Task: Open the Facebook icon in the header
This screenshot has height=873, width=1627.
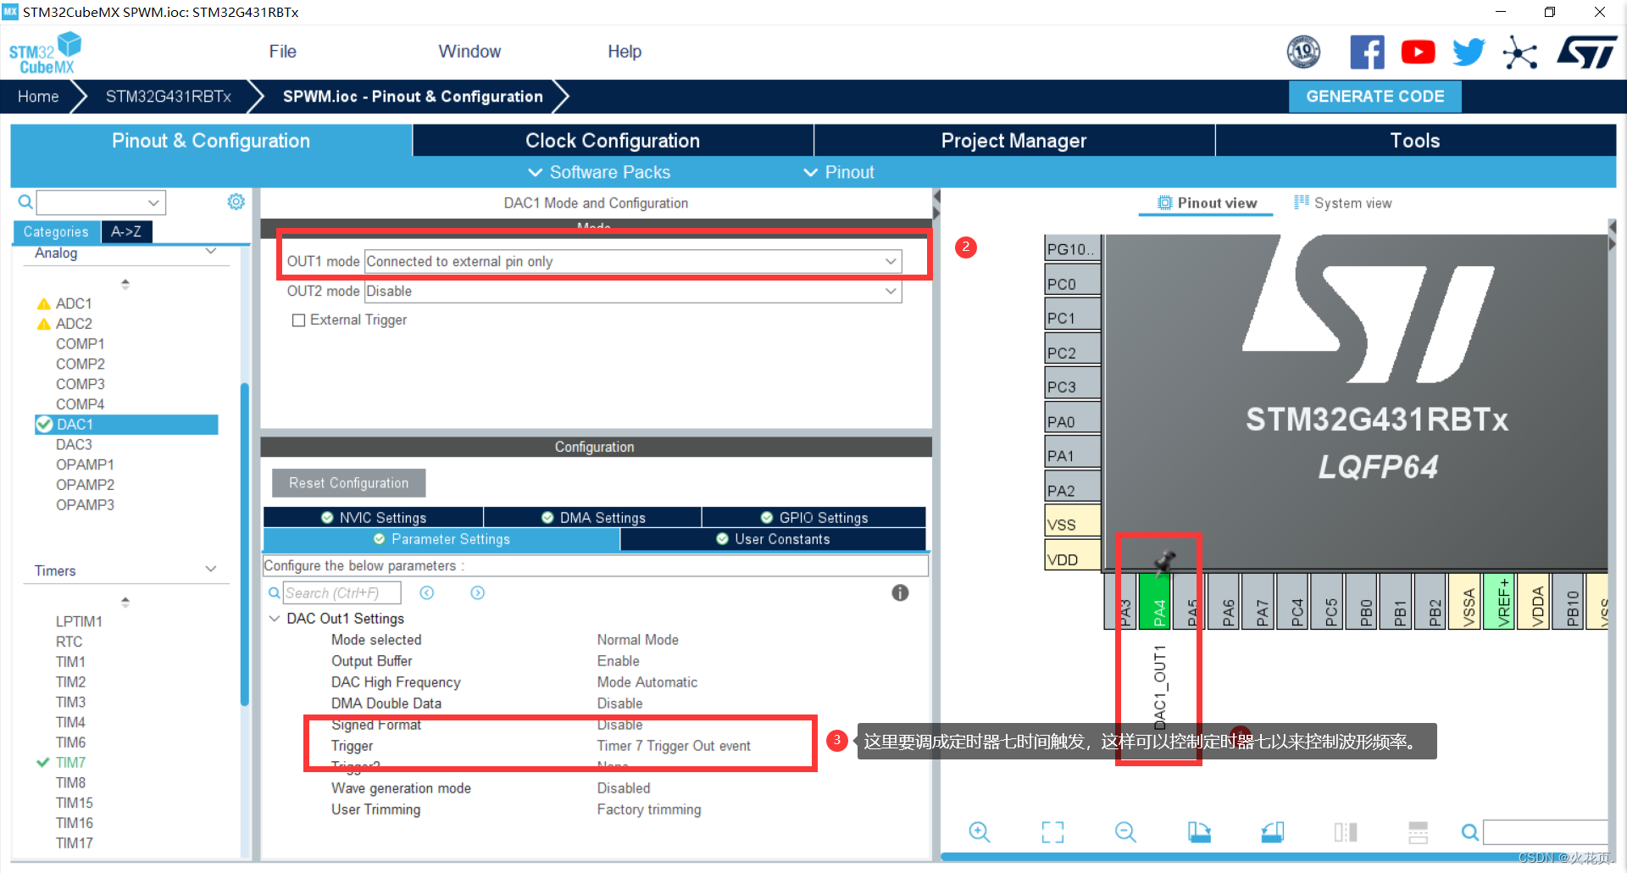Action: (1367, 53)
